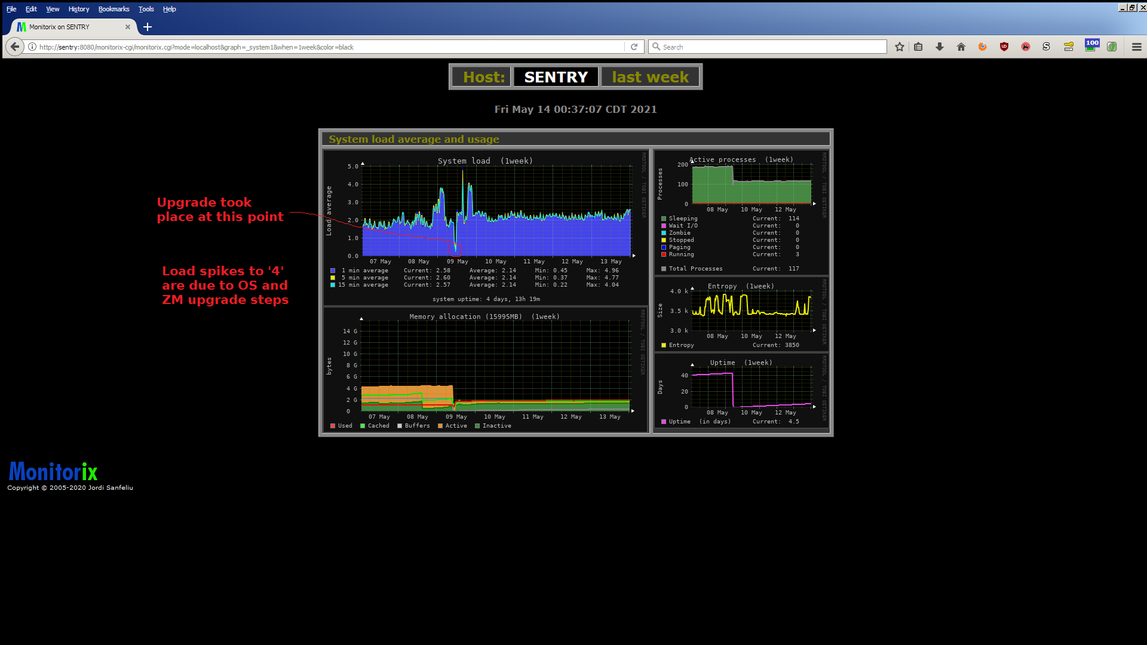This screenshot has width=1147, height=645.
Task: Open the yellow key password extension
Action: [1069, 47]
